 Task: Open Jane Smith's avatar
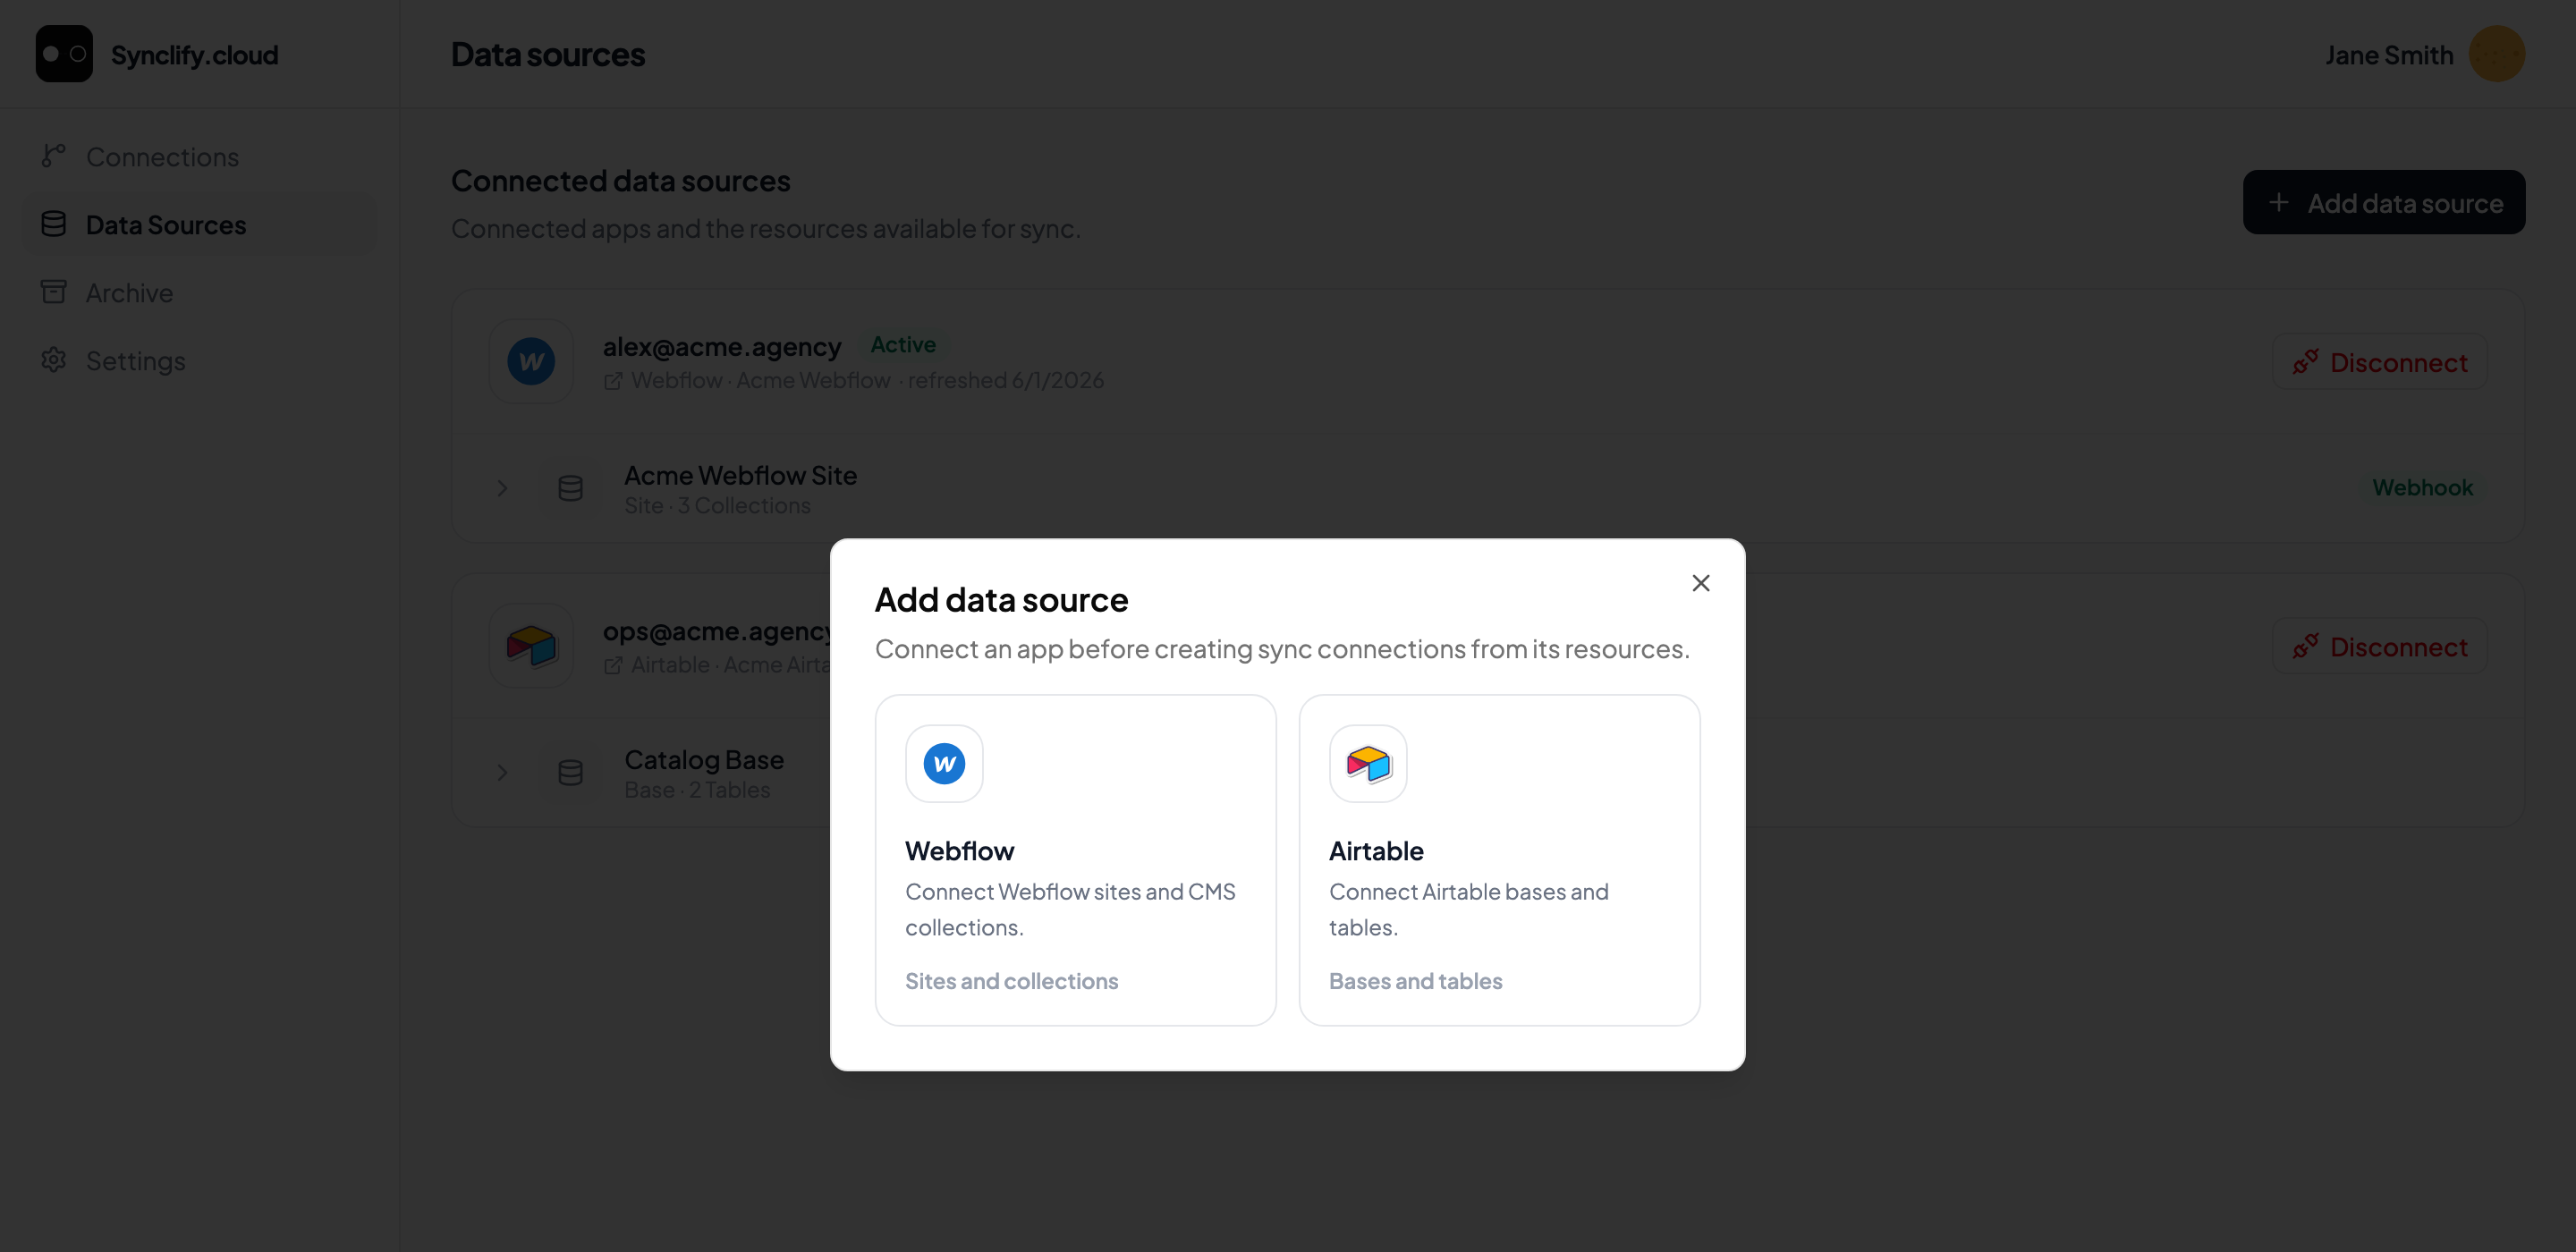pyautogui.click(x=2496, y=54)
